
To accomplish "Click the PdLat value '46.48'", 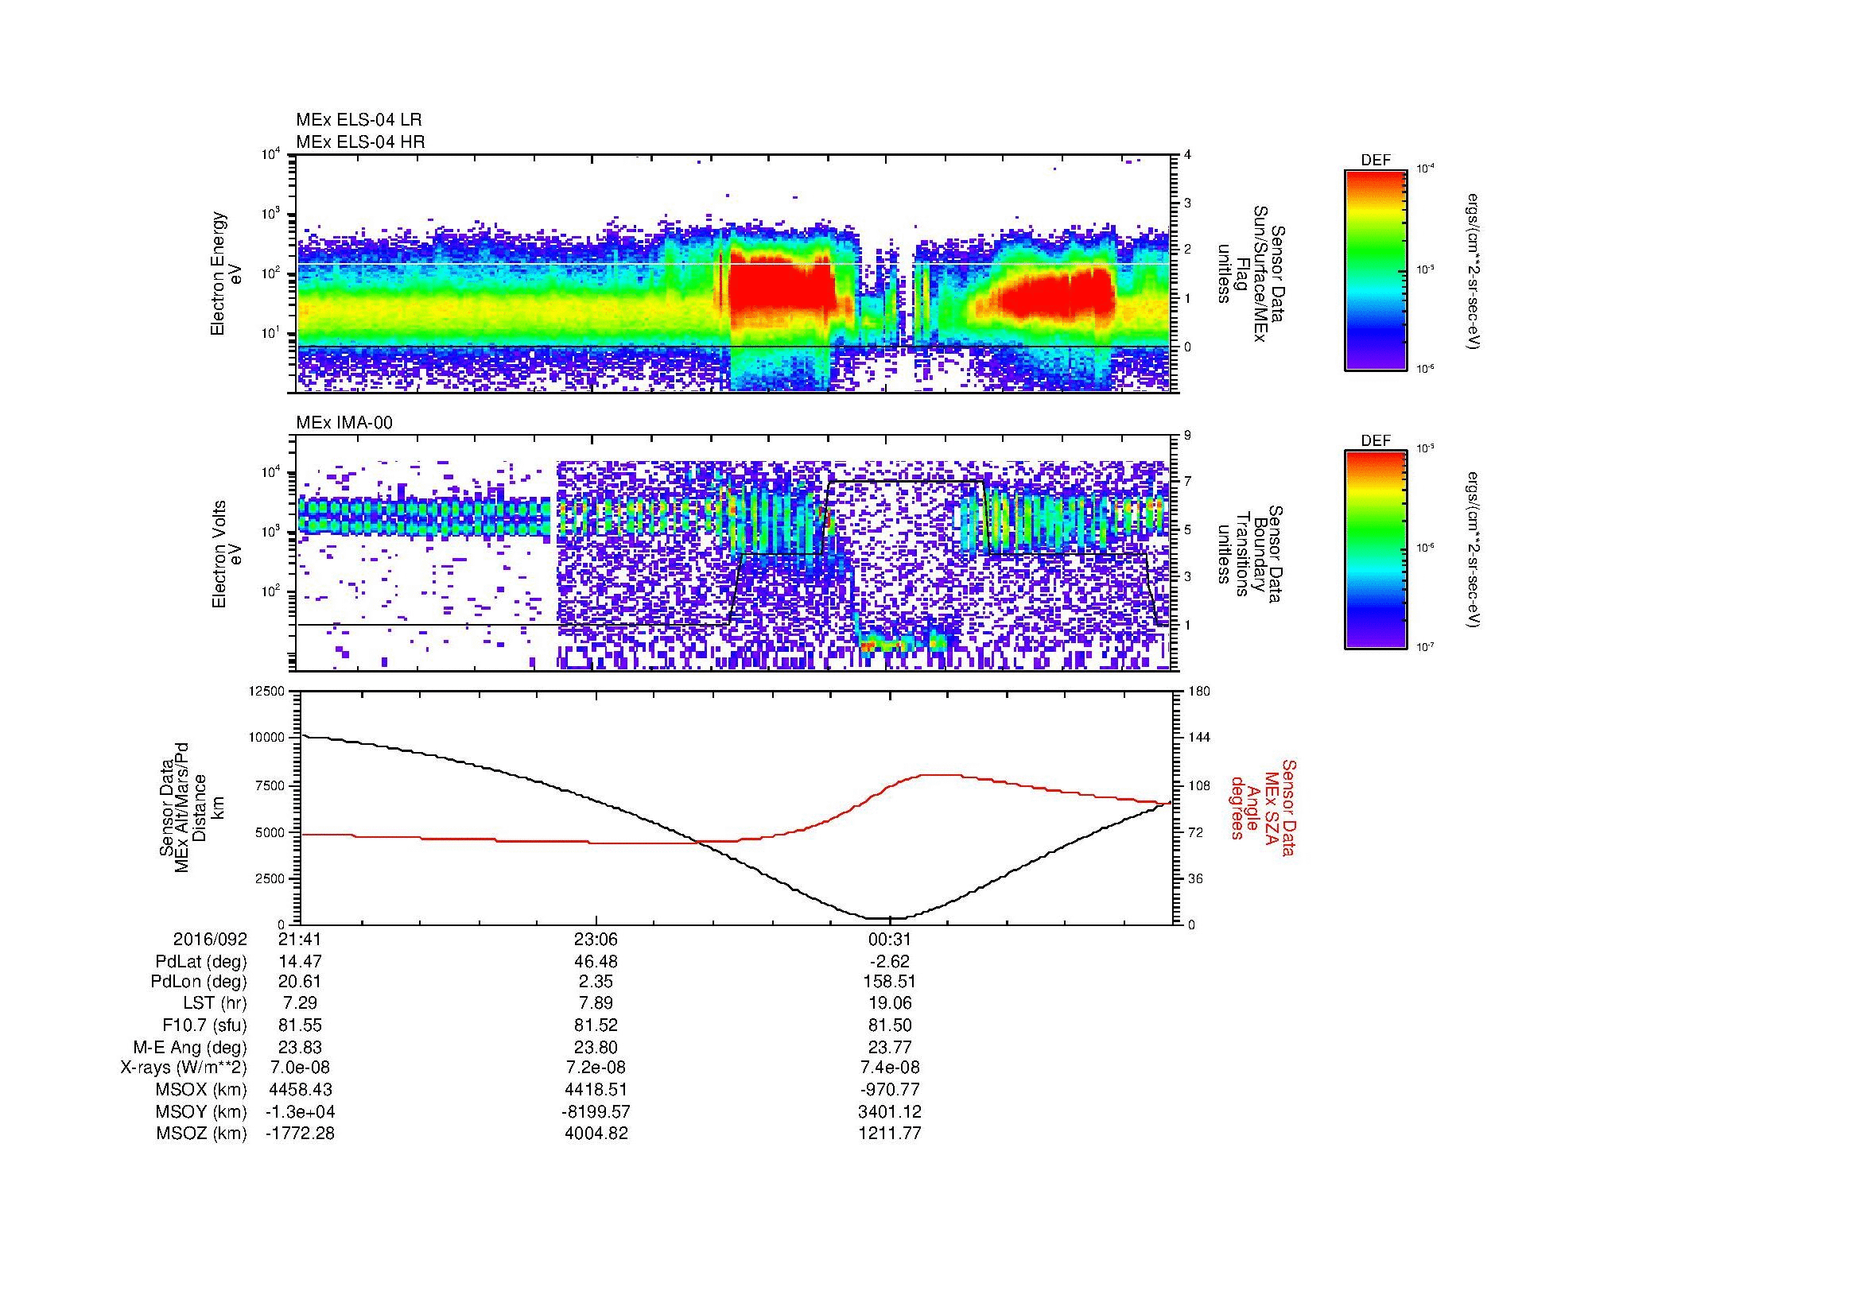I will (x=596, y=962).
